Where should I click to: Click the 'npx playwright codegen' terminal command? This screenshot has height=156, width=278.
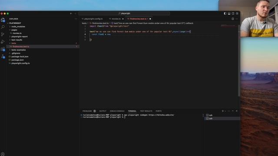[x=149, y=115]
